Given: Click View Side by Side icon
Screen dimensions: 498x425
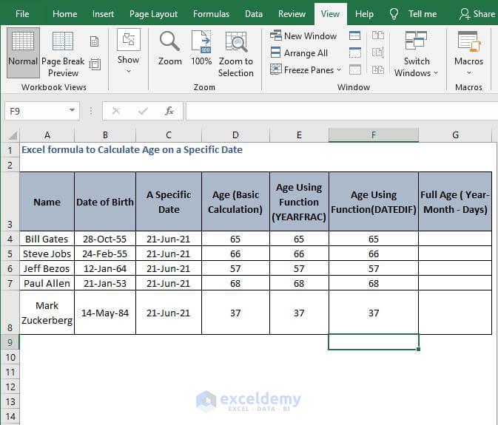Looking at the screenshot, I should point(378,35).
